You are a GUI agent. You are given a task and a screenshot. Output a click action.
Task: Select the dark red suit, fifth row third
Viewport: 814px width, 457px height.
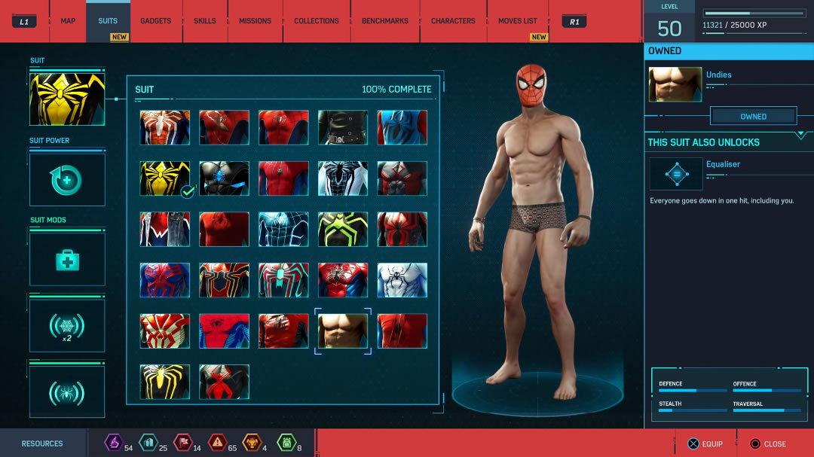(283, 331)
